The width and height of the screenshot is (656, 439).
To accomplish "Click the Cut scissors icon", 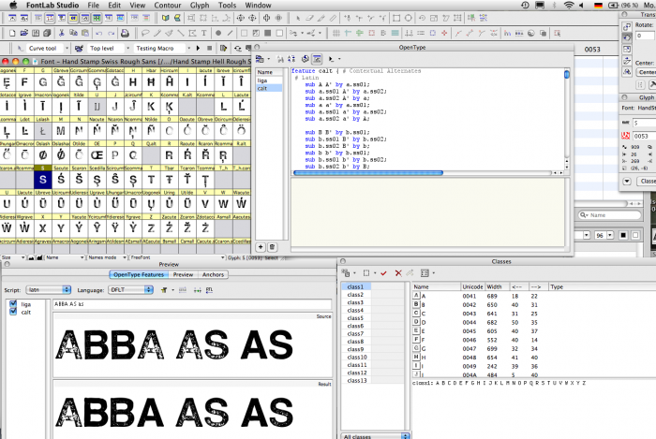I will (x=62, y=33).
